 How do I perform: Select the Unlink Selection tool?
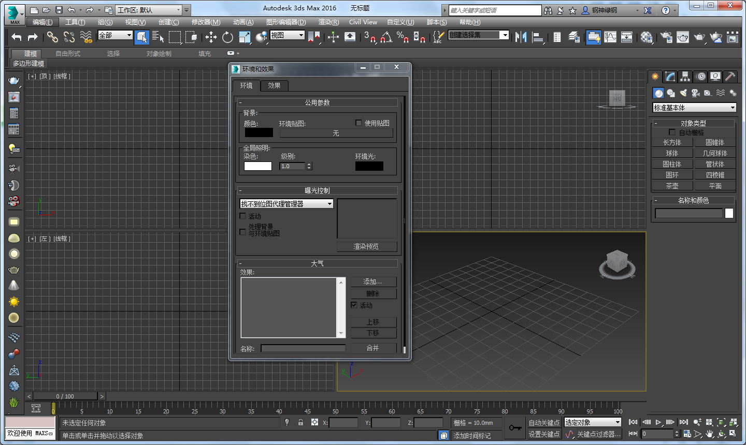(x=69, y=37)
